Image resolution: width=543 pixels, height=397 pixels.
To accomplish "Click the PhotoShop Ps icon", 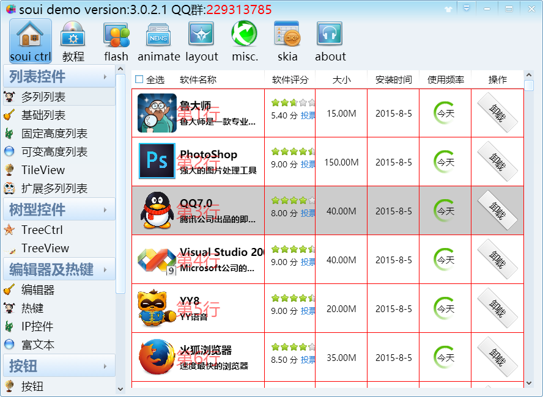I will click(157, 161).
